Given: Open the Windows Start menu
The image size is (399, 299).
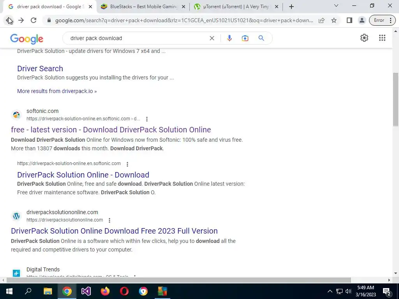Looking at the screenshot, I should click(x=9, y=291).
